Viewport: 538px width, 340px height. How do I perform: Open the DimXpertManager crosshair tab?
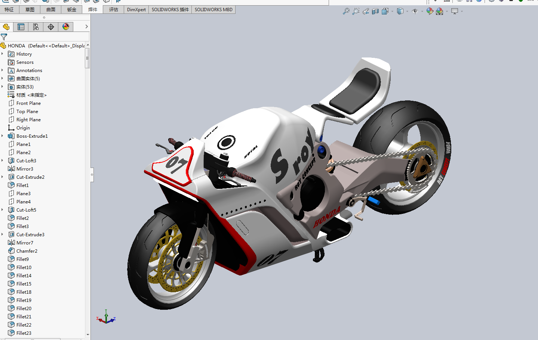point(51,26)
